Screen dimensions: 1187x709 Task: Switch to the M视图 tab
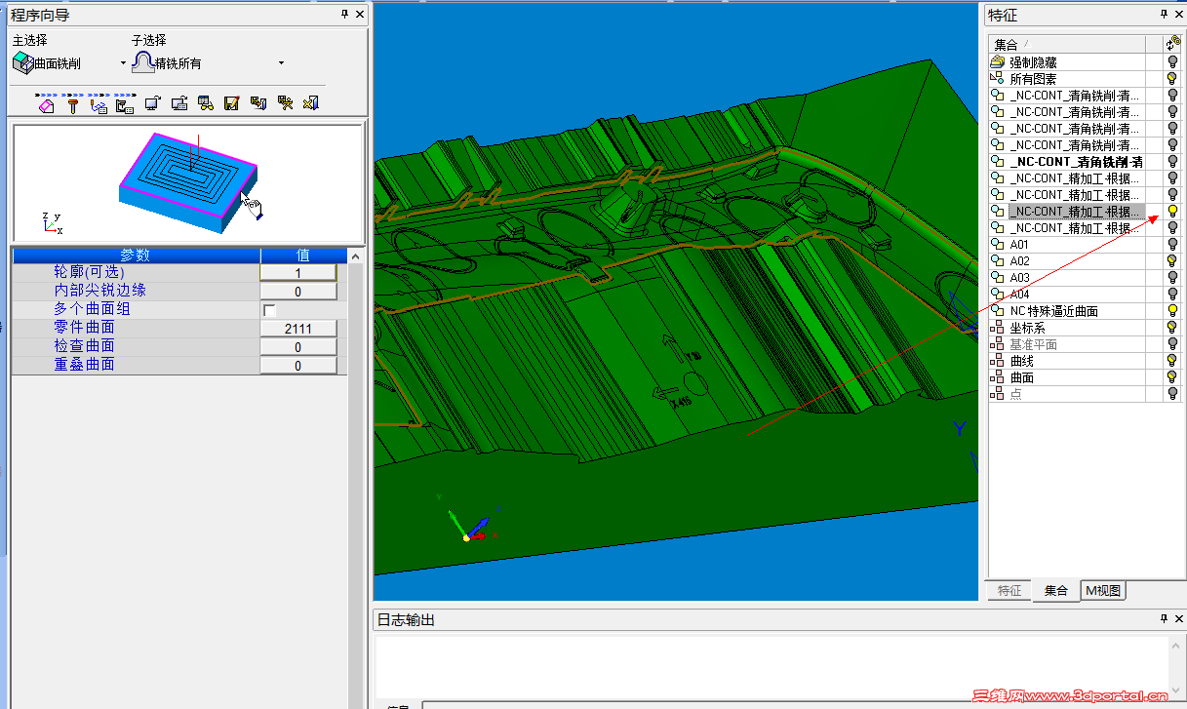[x=1104, y=590]
